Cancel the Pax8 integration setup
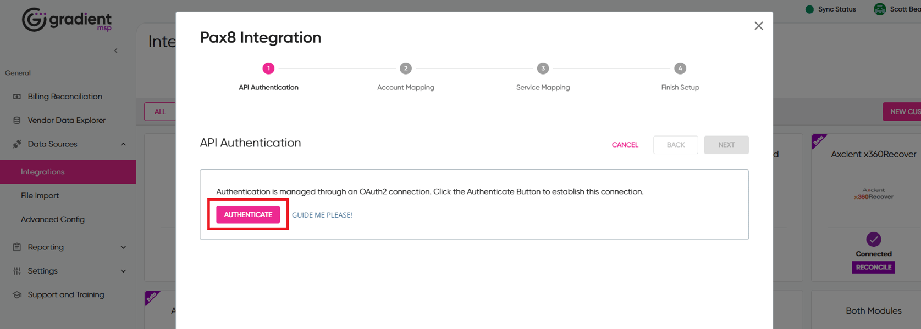921x329 pixels. click(625, 145)
